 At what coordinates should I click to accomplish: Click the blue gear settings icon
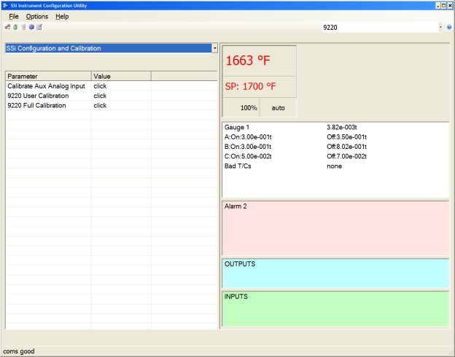pyautogui.click(x=31, y=27)
